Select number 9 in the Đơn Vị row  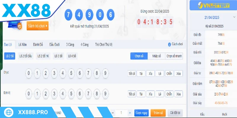click(x=105, y=94)
